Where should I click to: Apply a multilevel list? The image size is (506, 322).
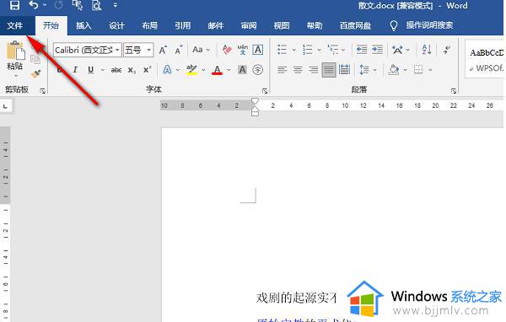(x=333, y=50)
